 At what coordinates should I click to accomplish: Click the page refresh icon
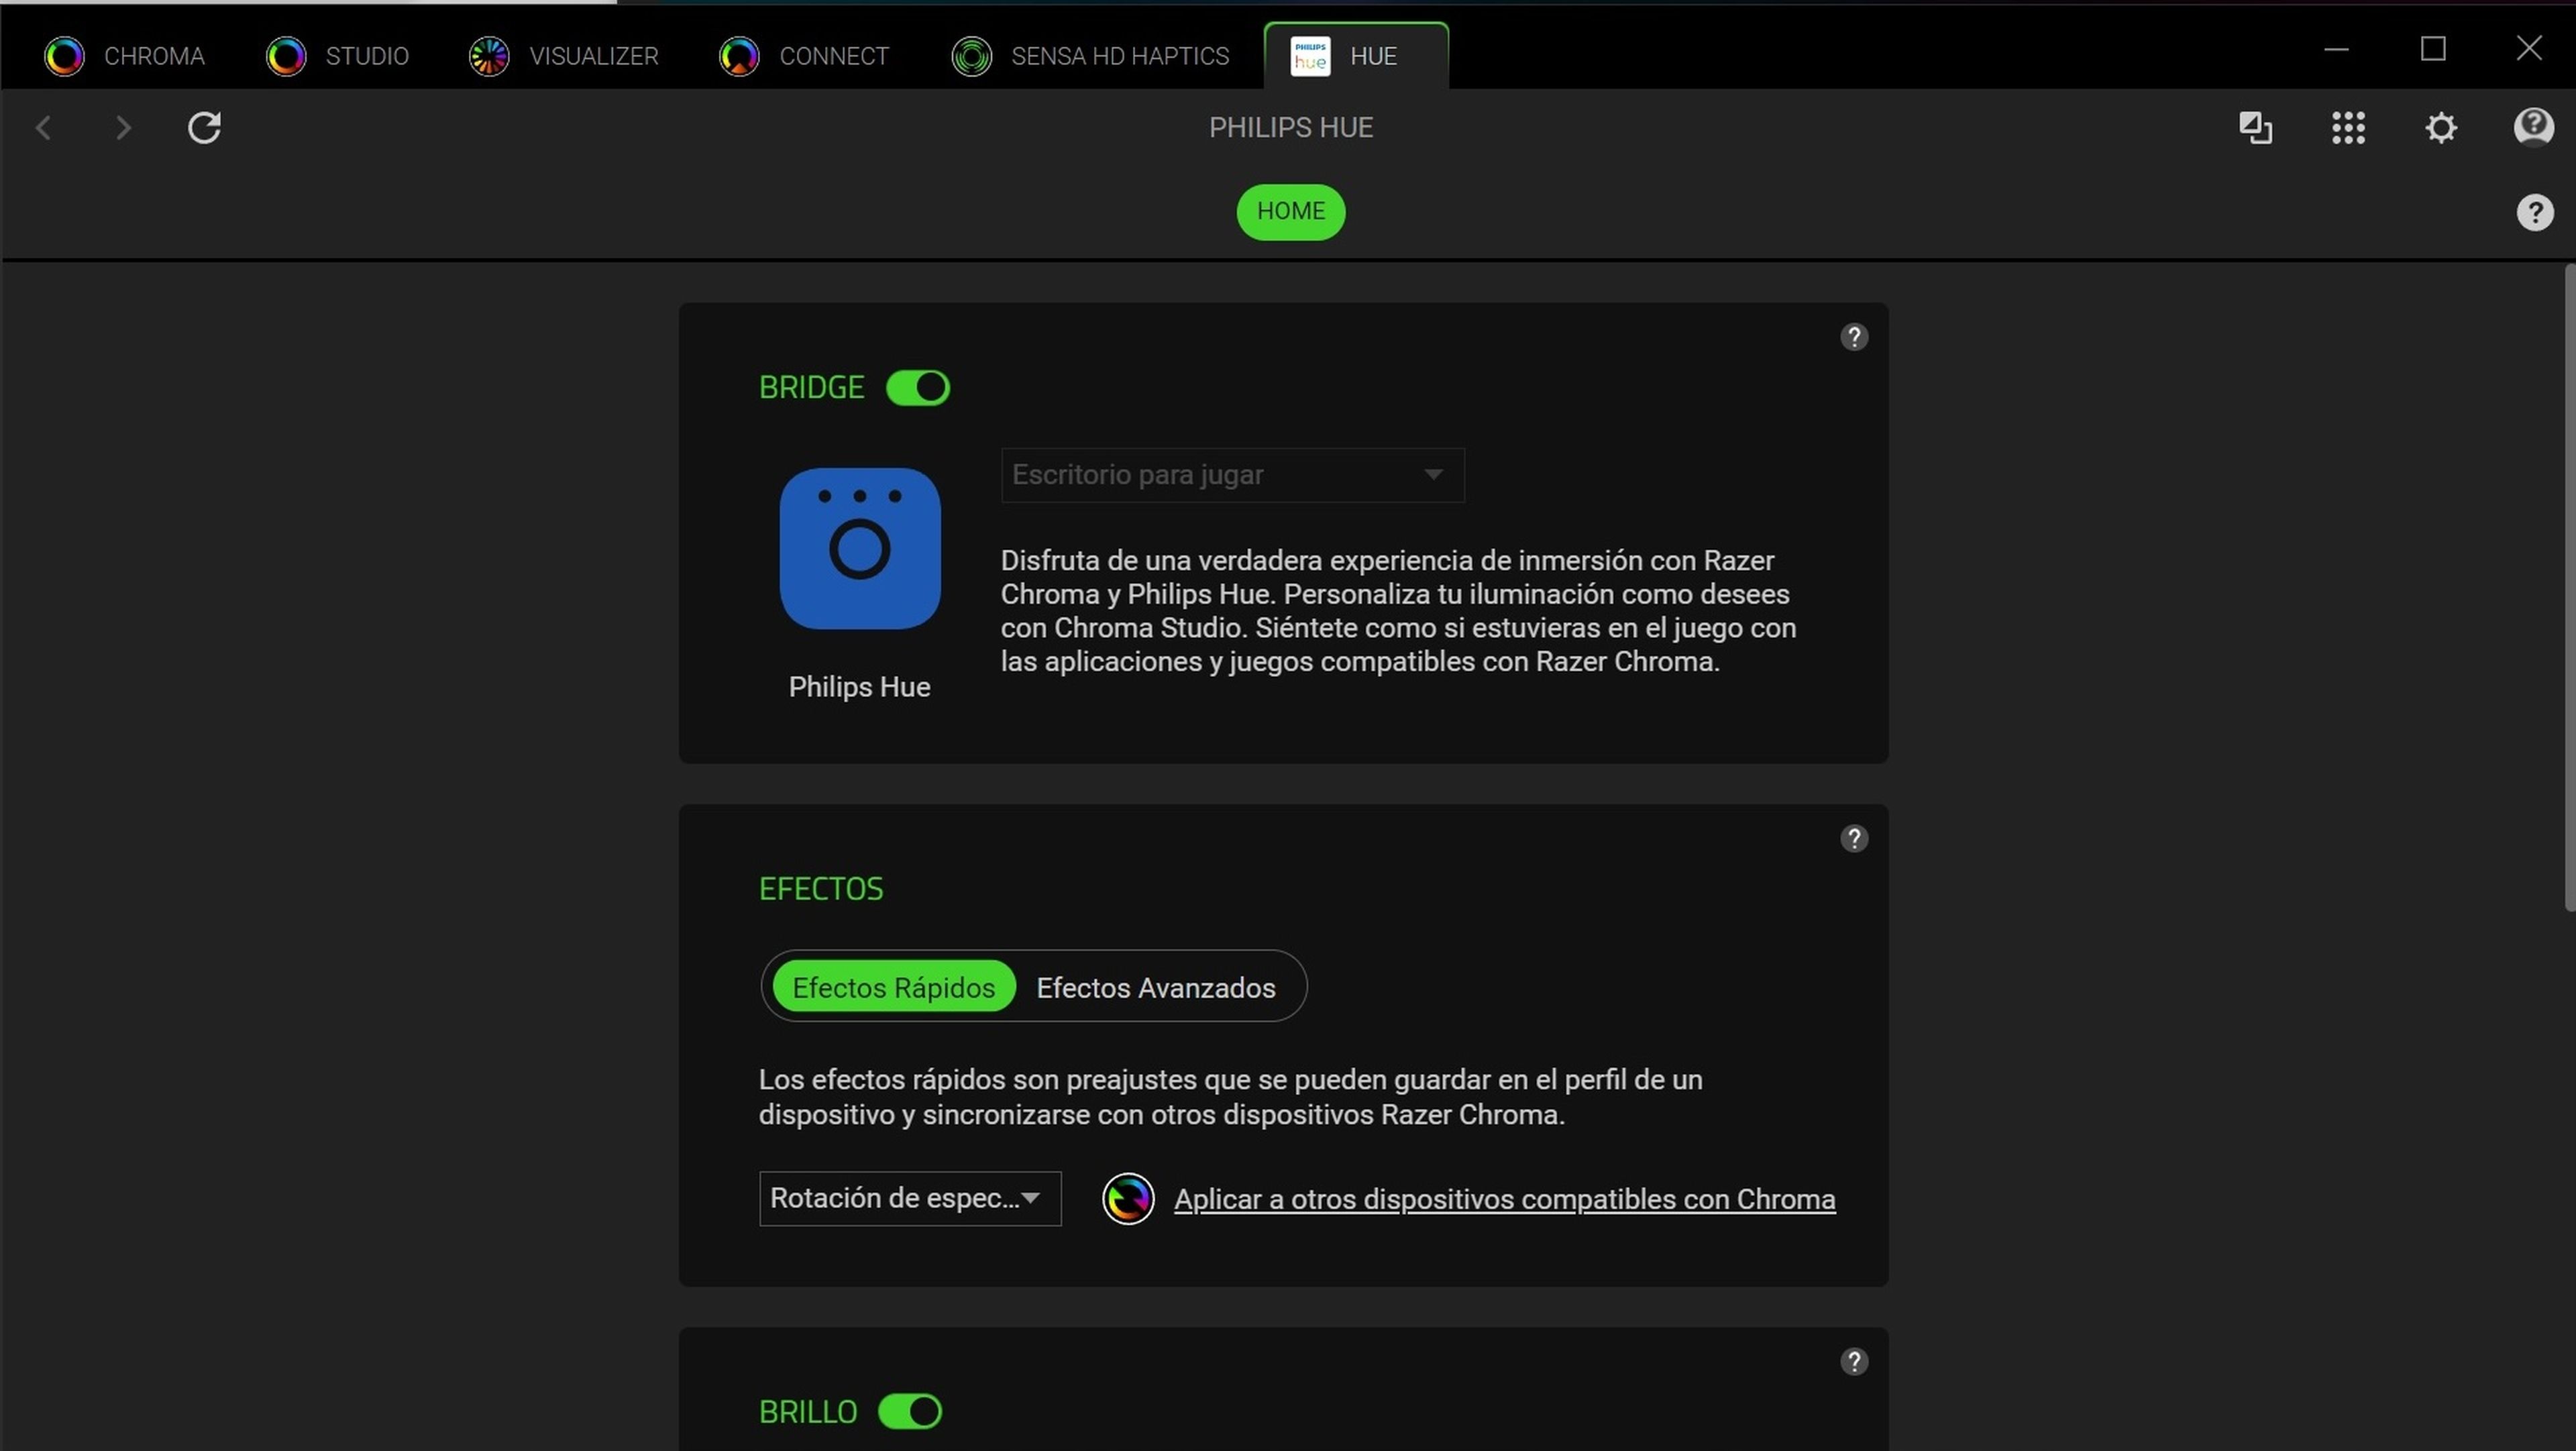click(204, 127)
